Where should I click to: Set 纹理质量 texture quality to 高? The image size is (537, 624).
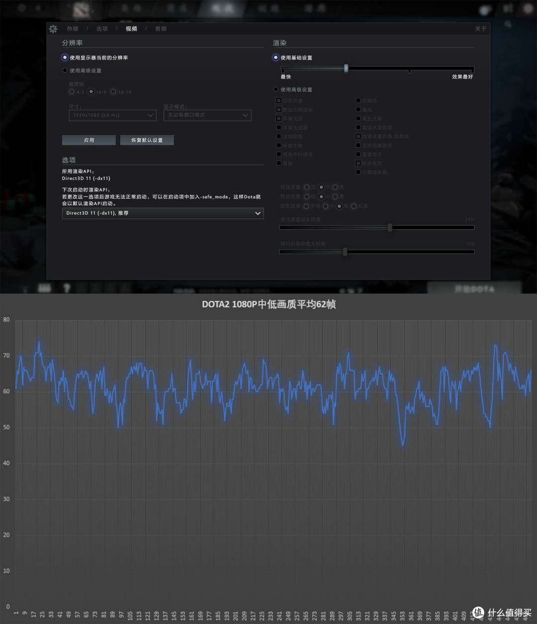(335, 187)
